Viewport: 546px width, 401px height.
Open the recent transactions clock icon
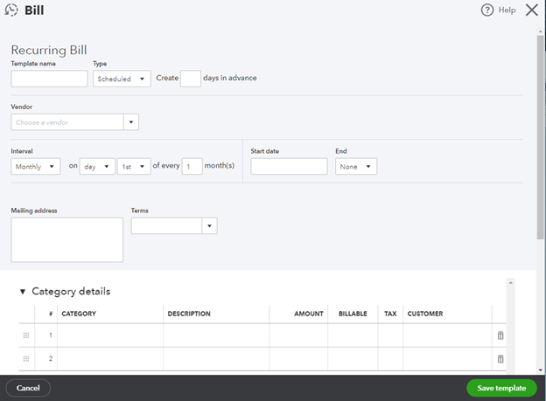[x=11, y=10]
